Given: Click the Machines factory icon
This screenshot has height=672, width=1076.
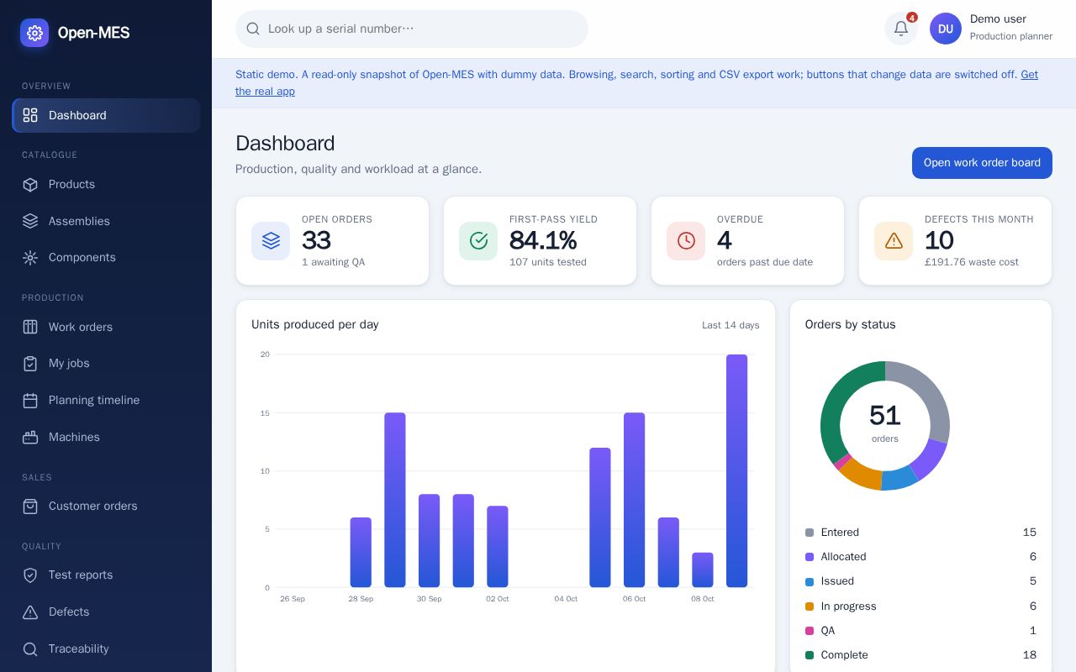Looking at the screenshot, I should click(x=30, y=437).
